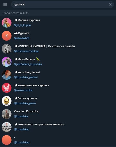Select Vsevolod Kurochka photo avatar
This screenshot has height=147, width=116.
(6, 114)
